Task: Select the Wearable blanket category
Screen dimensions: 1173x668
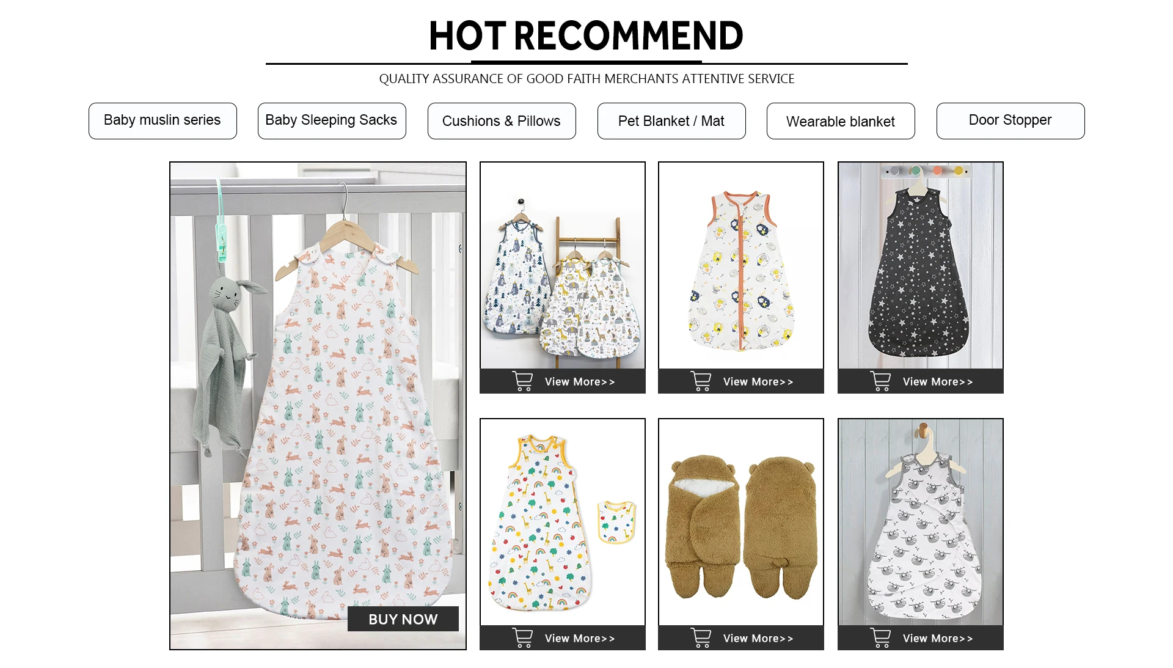Action: 841,121
